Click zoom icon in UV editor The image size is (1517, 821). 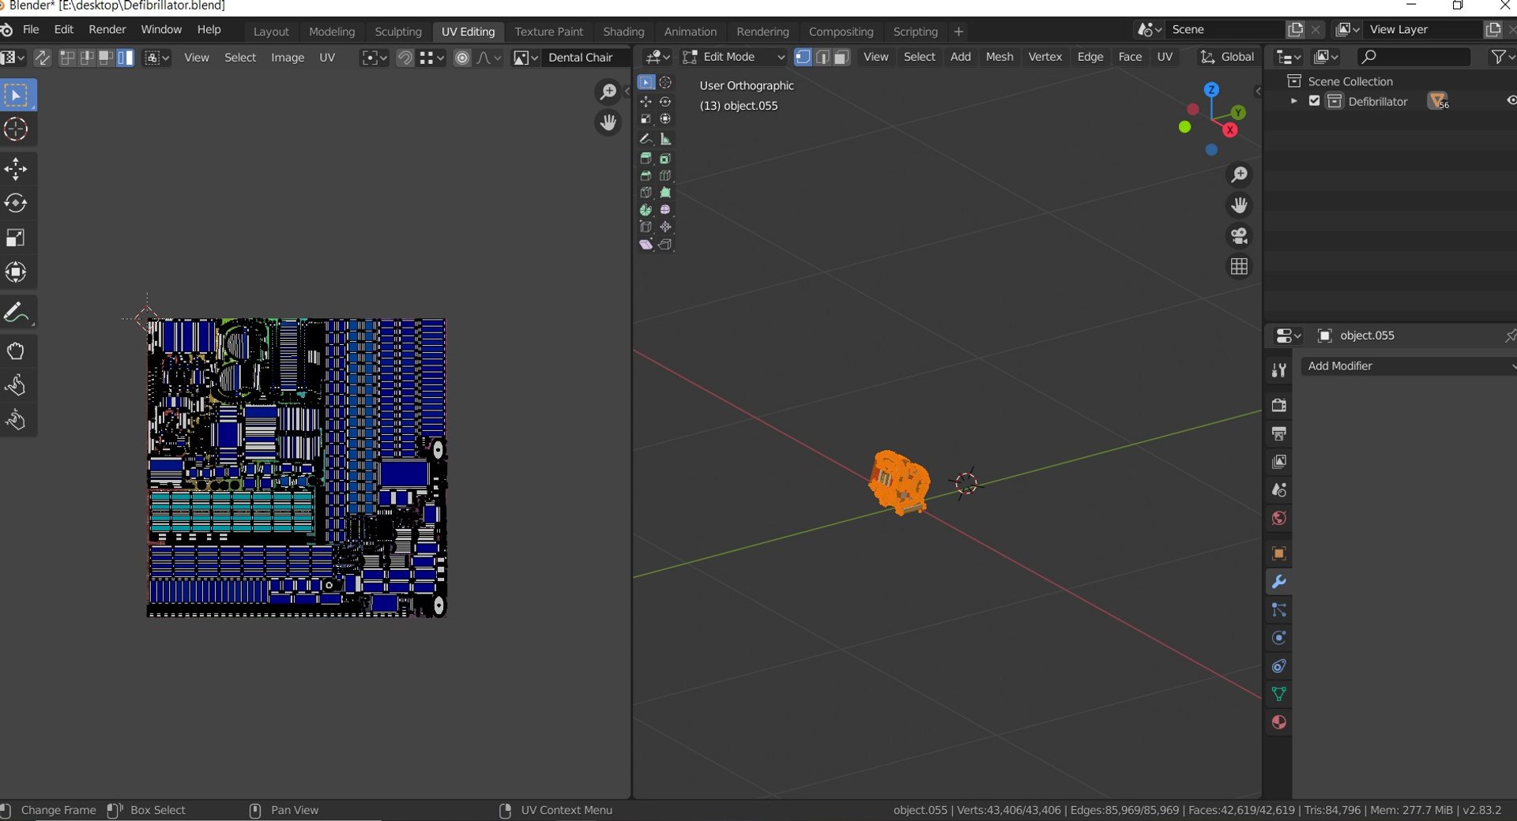pos(608,92)
